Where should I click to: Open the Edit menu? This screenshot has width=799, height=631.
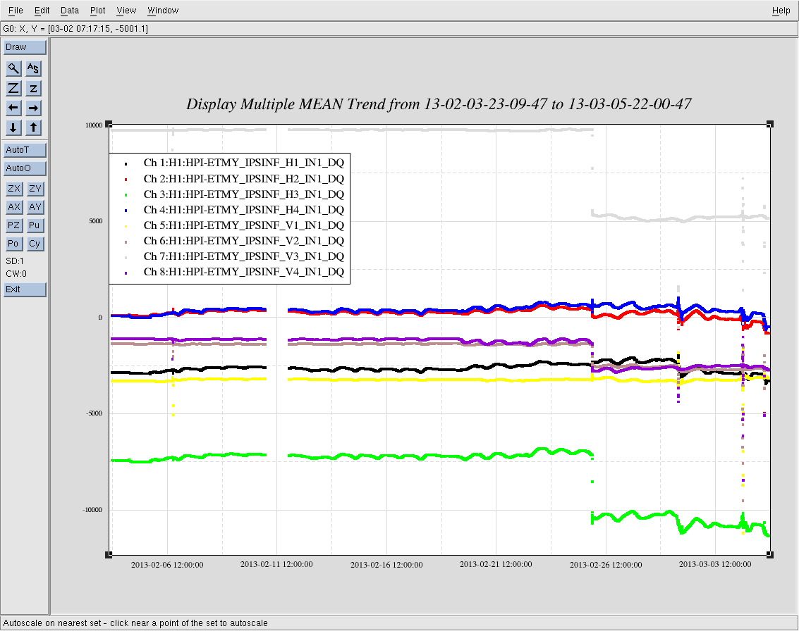42,10
